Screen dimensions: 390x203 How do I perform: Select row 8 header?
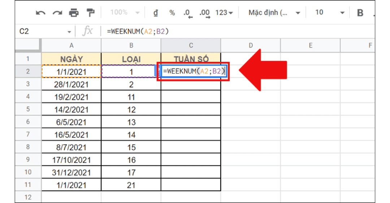click(28, 147)
